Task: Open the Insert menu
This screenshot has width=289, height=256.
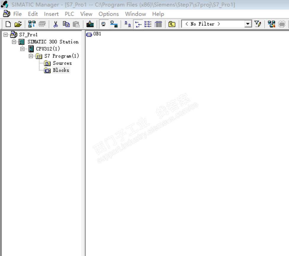Action: pos(51,14)
